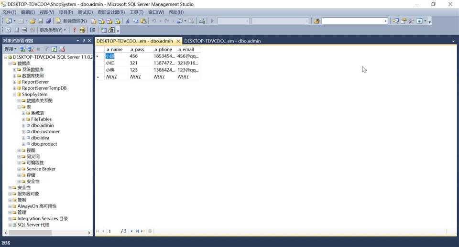Click the Verify SQL syntax icon
The image size is (459, 247).
click(x=82, y=30)
